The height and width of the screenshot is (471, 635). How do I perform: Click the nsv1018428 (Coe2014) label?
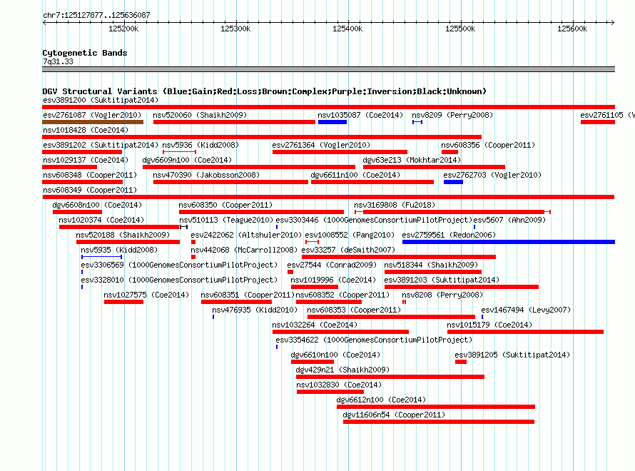[86, 130]
